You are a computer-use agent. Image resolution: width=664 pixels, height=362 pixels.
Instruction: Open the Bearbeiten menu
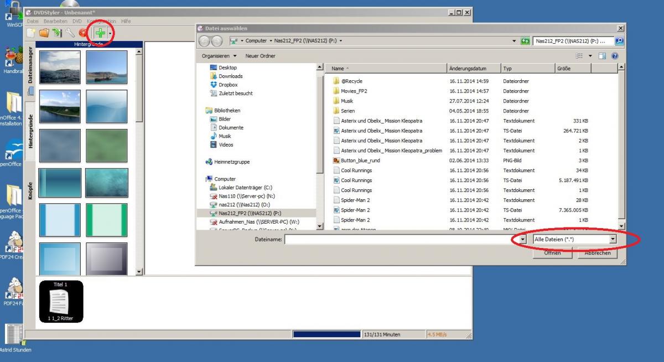click(55, 21)
